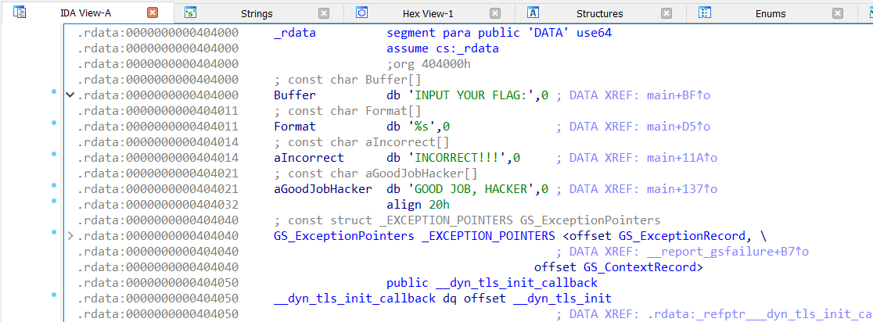Close the Structures tab
Screen dimensions: 873x322
click(x=666, y=13)
